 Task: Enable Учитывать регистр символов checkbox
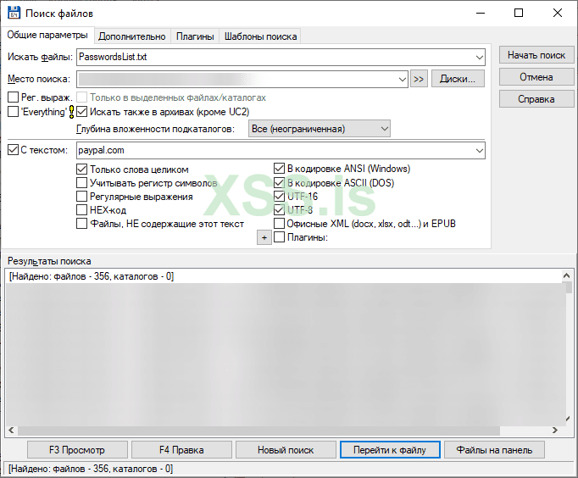pyautogui.click(x=82, y=183)
